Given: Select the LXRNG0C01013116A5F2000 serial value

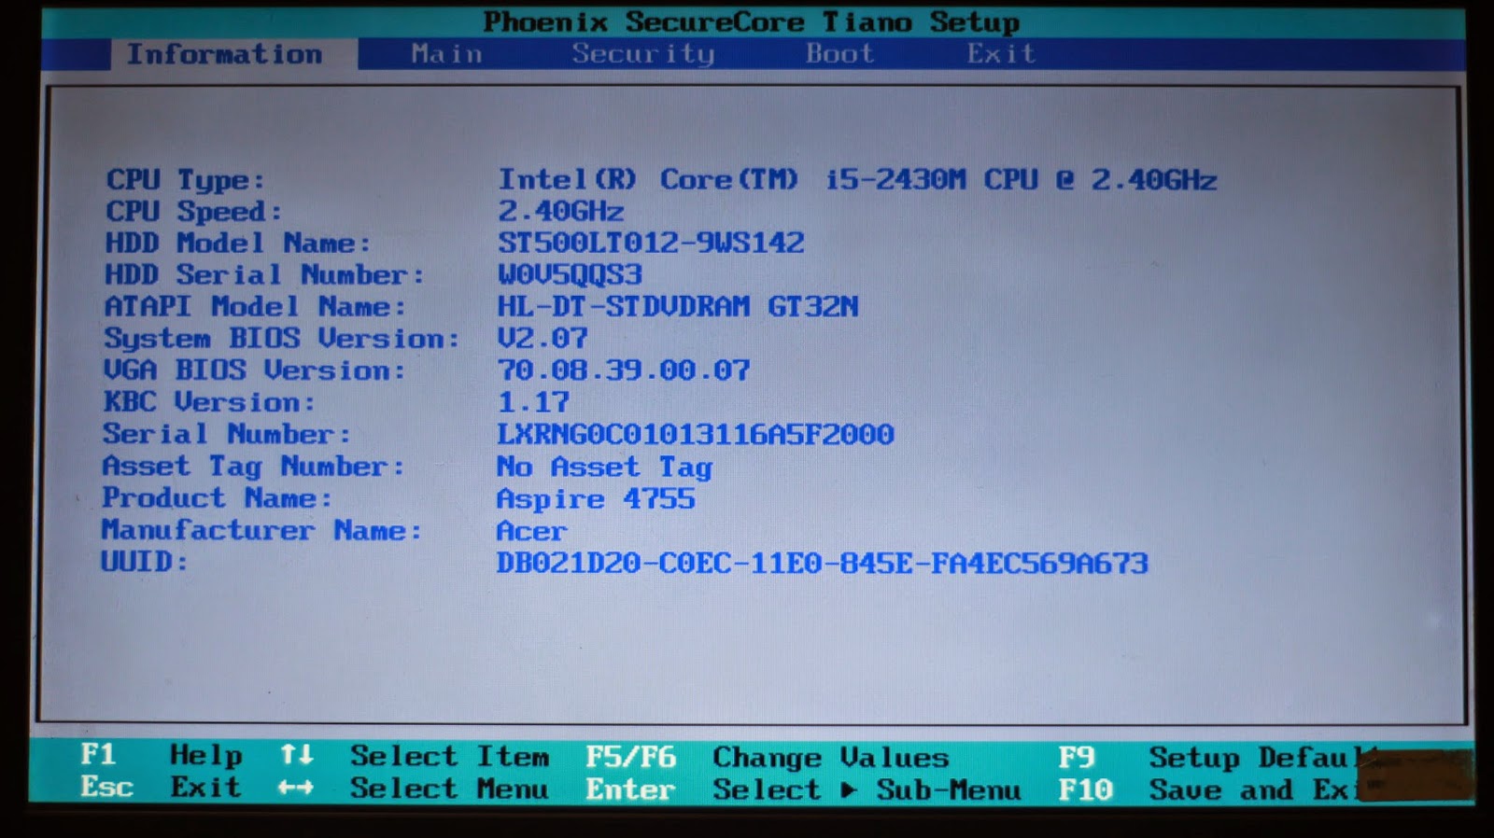Looking at the screenshot, I should (x=695, y=434).
